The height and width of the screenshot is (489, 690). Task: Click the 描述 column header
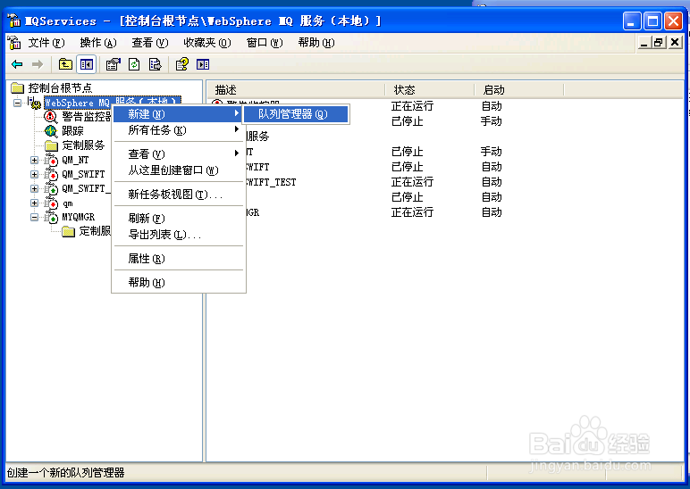296,89
